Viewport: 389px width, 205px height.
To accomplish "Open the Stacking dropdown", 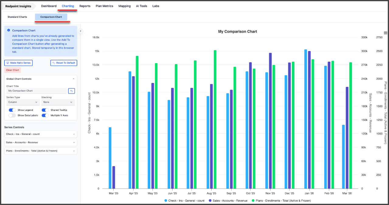I will [x=58, y=102].
